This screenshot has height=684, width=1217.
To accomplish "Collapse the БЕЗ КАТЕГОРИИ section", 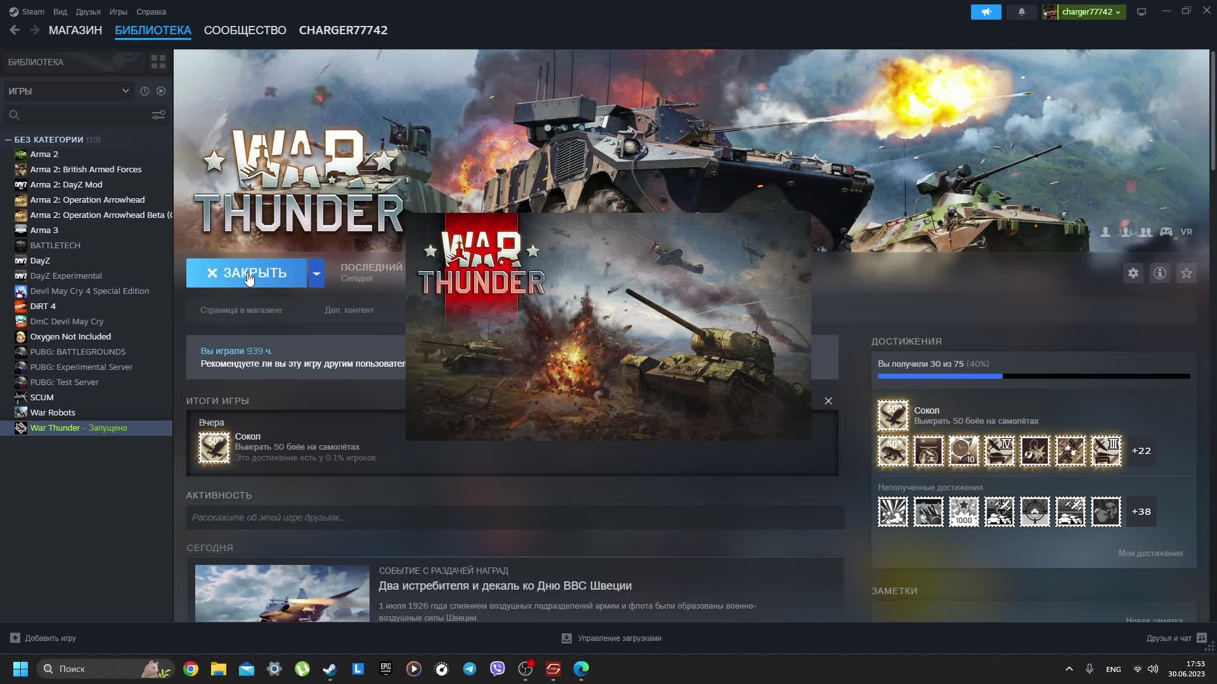I will point(8,139).
